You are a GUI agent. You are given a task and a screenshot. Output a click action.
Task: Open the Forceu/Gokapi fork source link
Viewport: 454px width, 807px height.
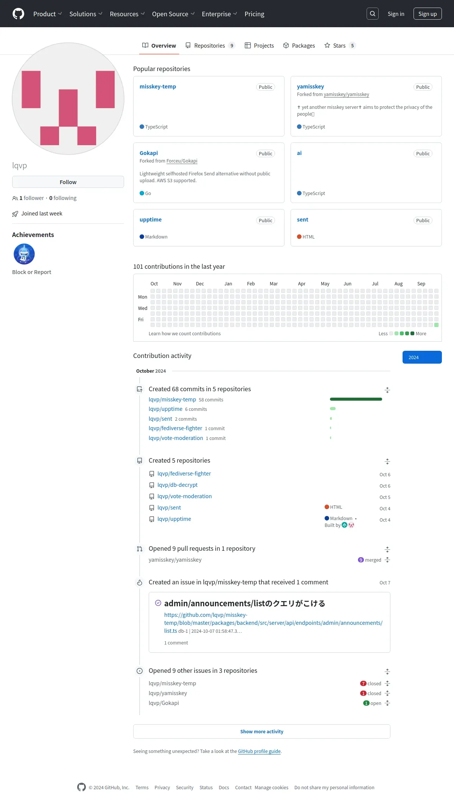tap(182, 161)
